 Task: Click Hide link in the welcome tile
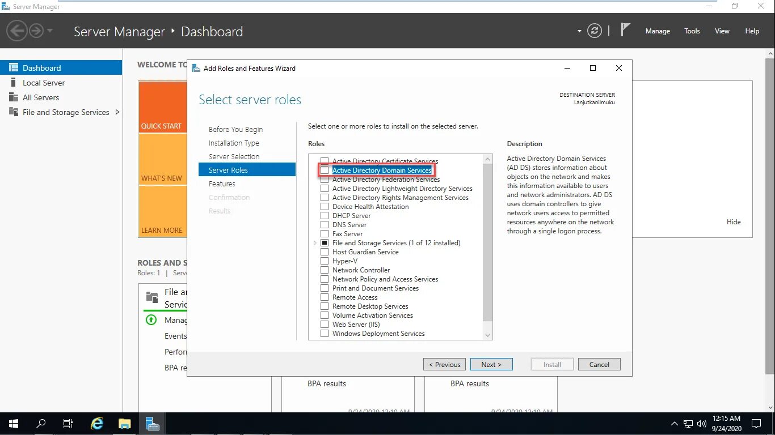(734, 222)
